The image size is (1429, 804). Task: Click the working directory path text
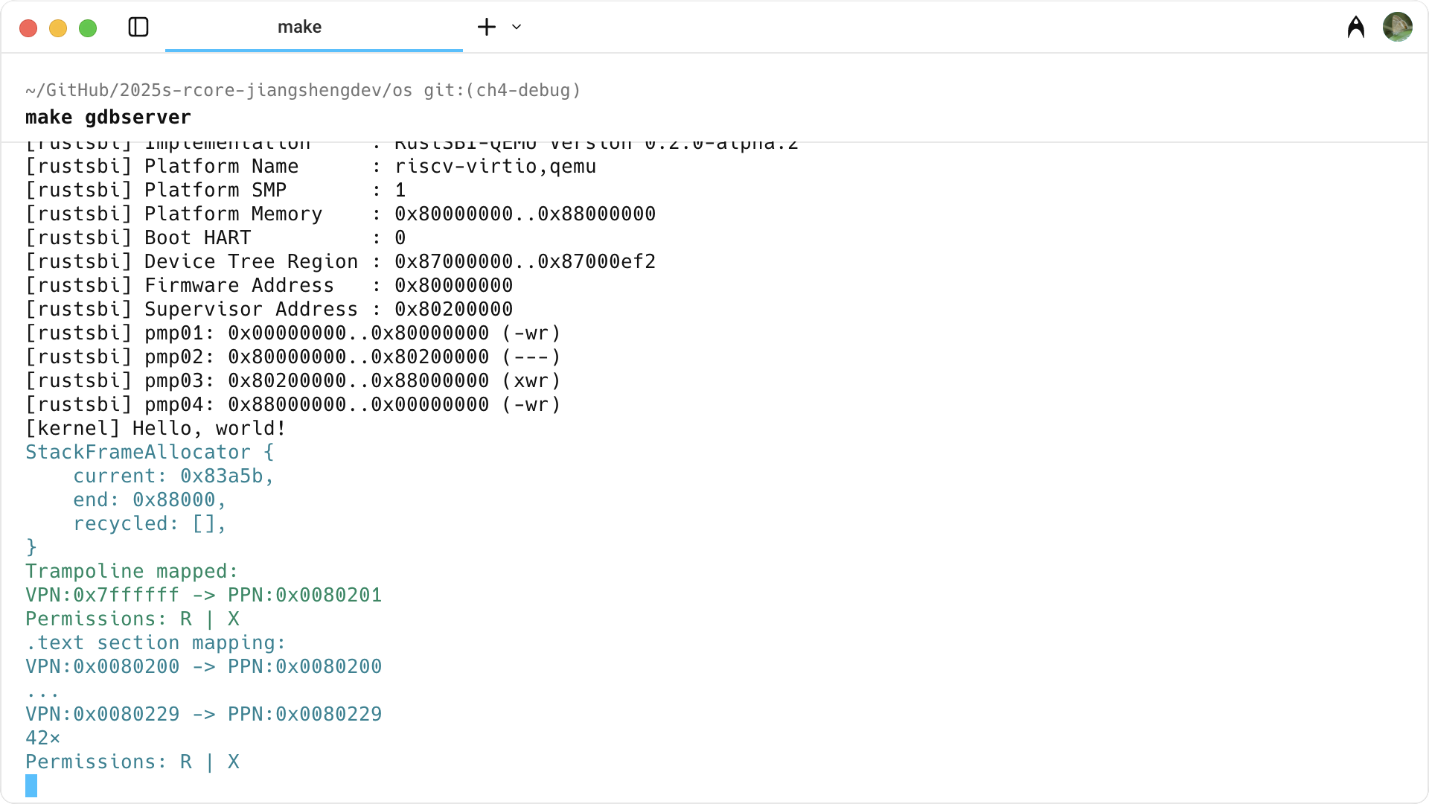pyautogui.click(x=218, y=91)
